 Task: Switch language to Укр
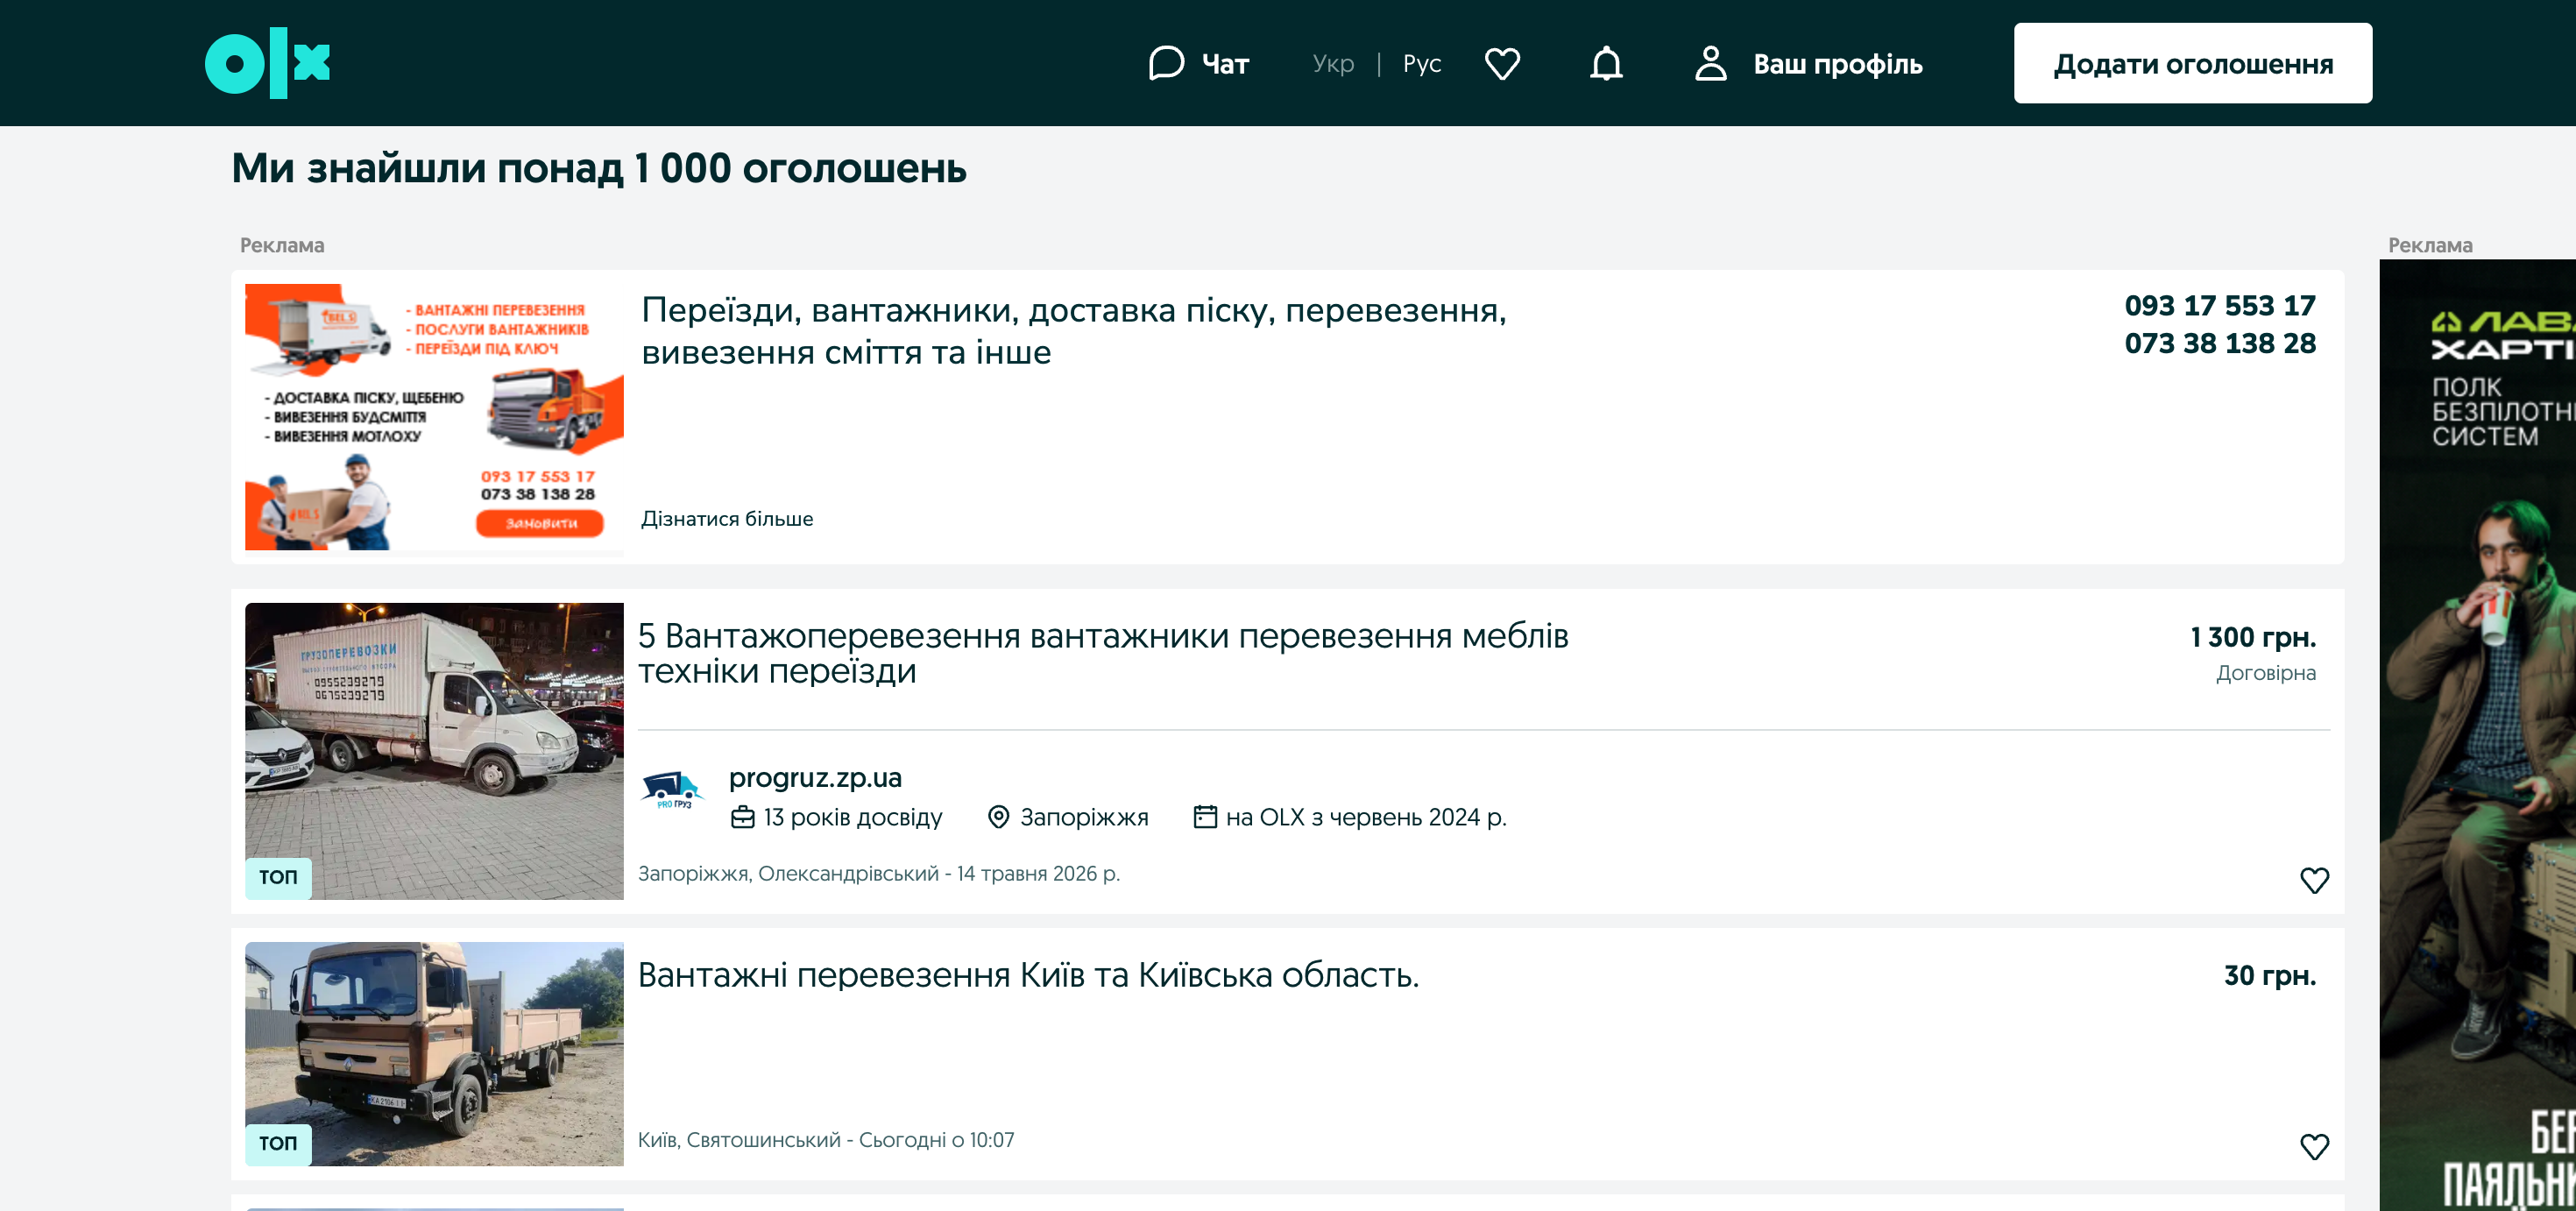[1333, 64]
